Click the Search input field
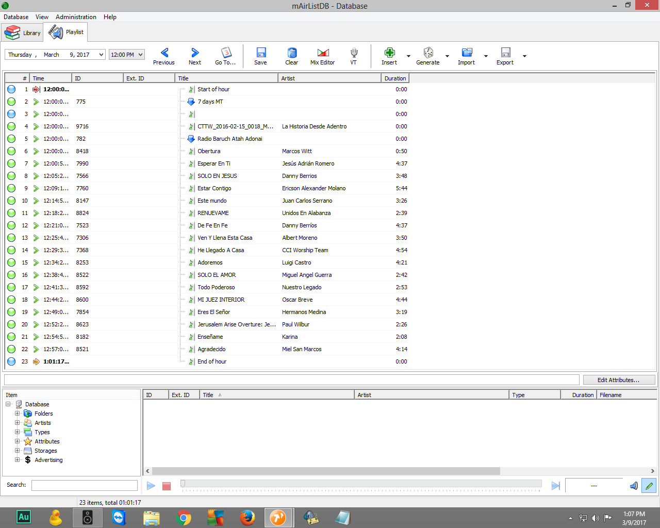The height and width of the screenshot is (528, 660). [x=85, y=485]
